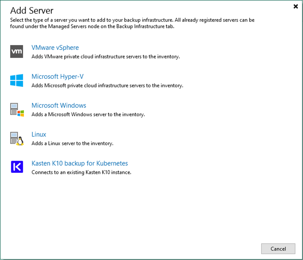Click "Adds a Linux server" description text

point(72,143)
